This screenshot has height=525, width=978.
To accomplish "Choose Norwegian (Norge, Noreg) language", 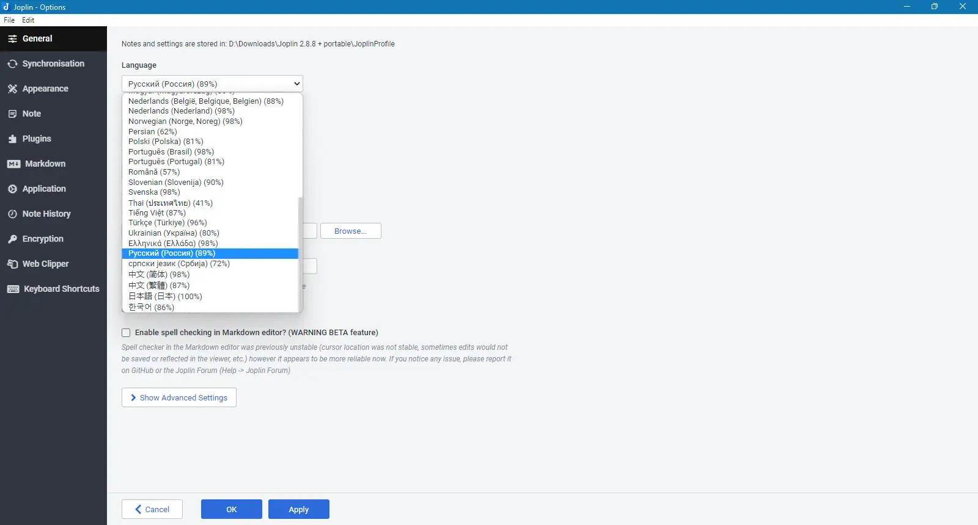I will [x=210, y=121].
